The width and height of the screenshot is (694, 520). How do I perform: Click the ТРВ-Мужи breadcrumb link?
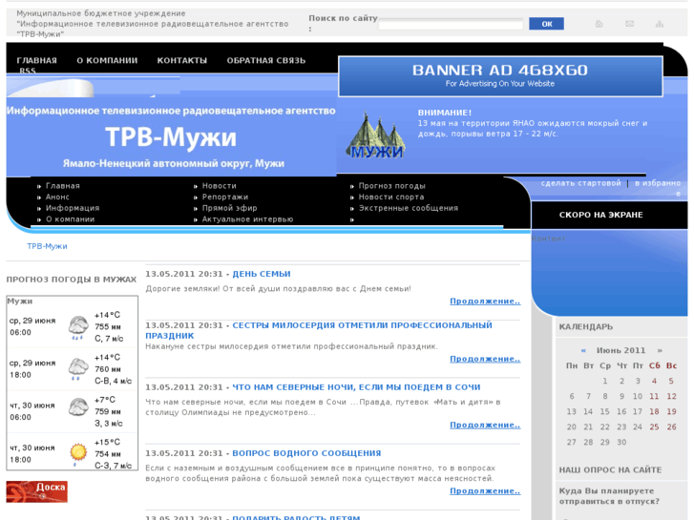pyautogui.click(x=47, y=246)
